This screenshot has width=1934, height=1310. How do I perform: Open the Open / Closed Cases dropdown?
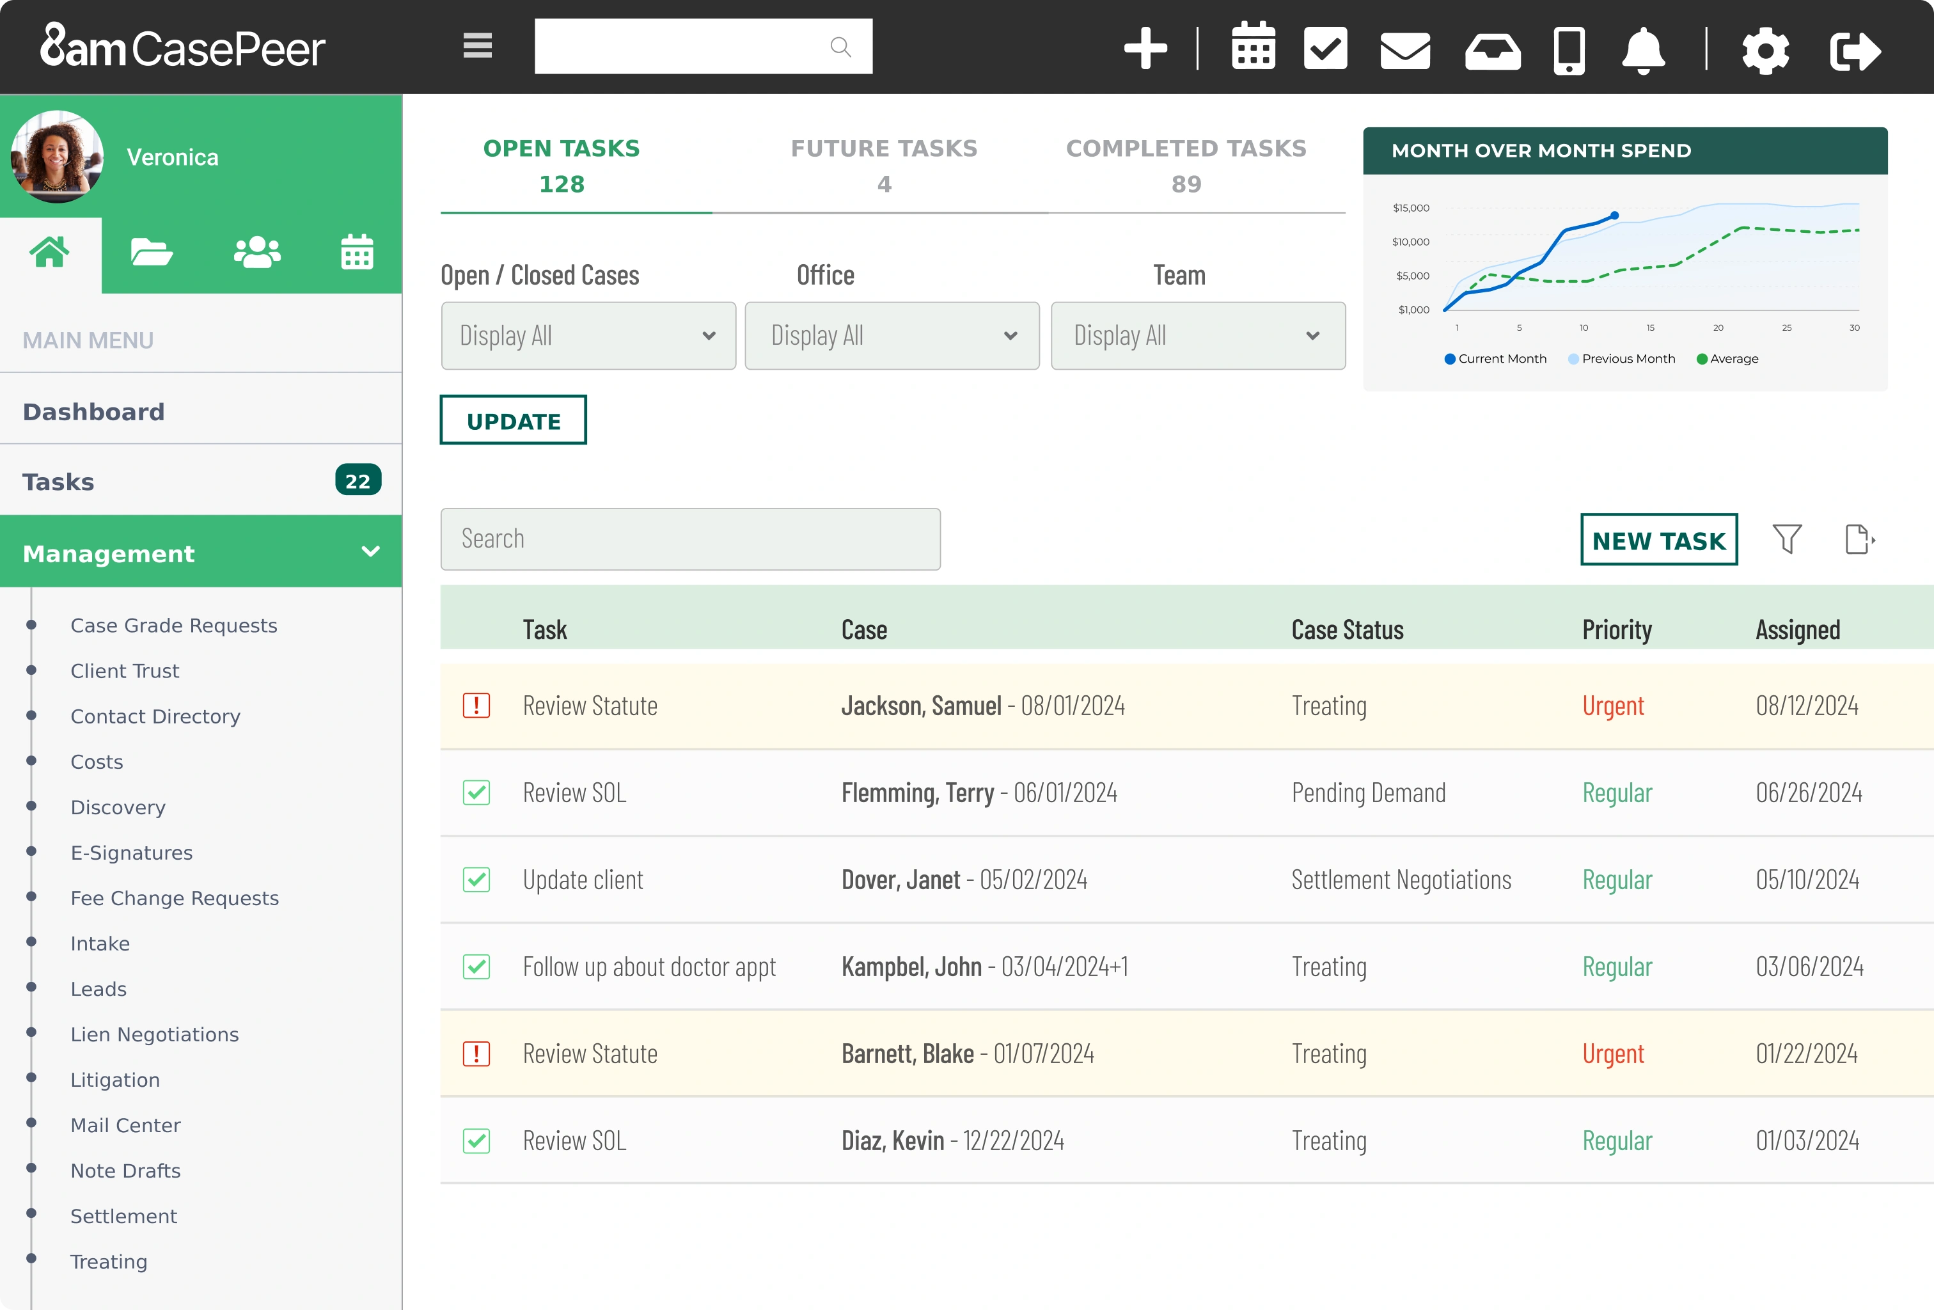(588, 335)
